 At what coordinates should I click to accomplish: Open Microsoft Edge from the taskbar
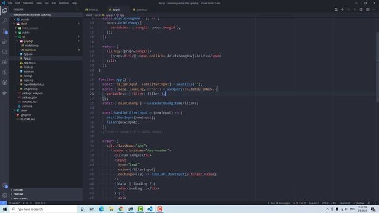(101, 209)
